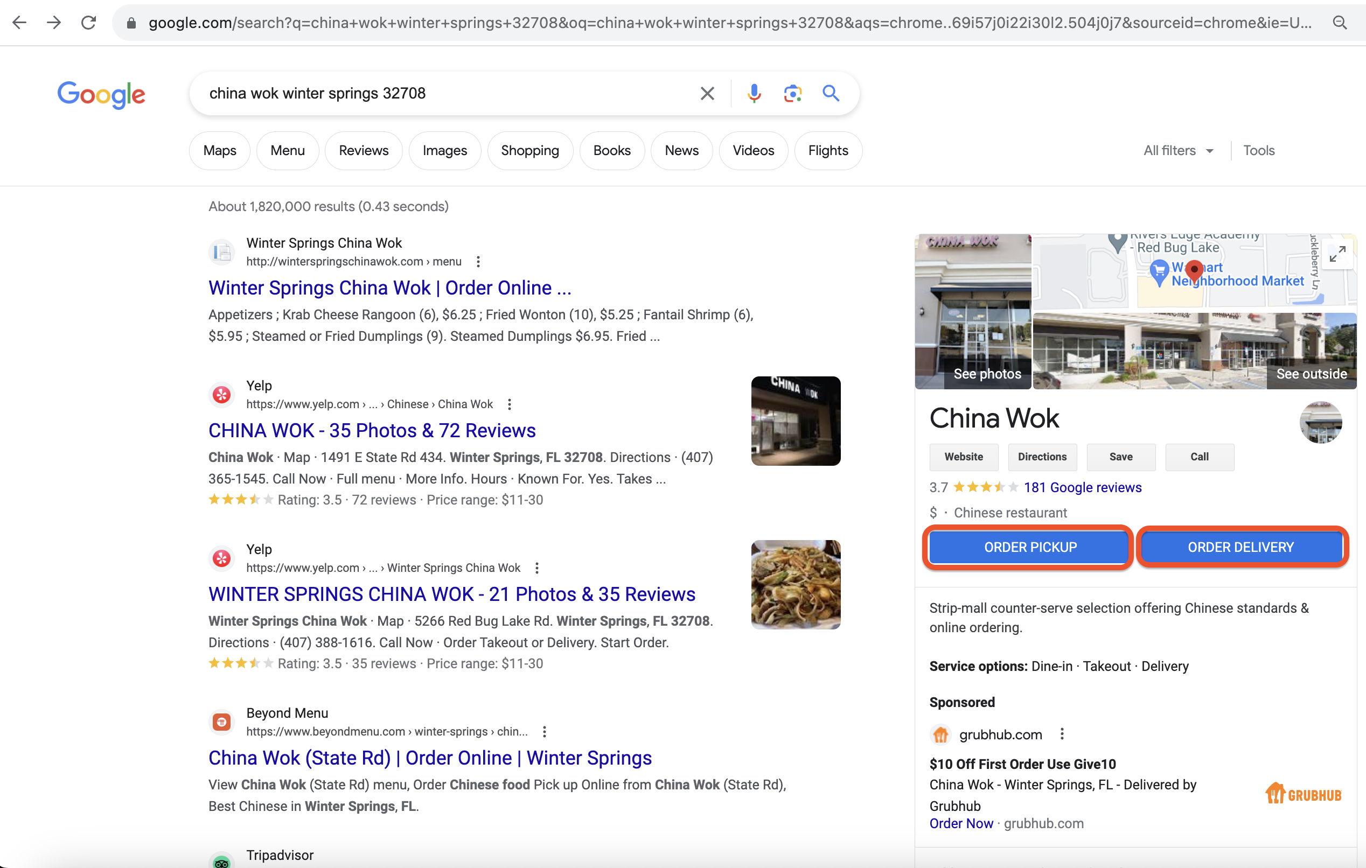Open Google Lens camera icon in search bar
Image resolution: width=1366 pixels, height=868 pixels.
coord(792,93)
